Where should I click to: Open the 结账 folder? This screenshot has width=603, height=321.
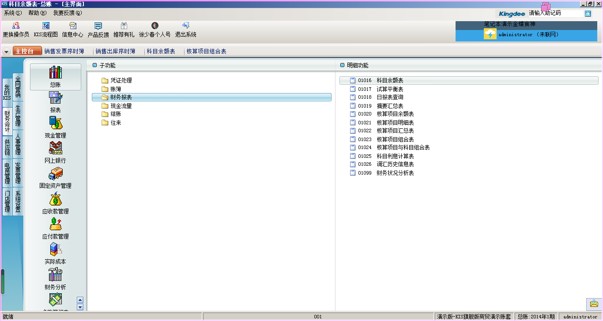(x=111, y=114)
